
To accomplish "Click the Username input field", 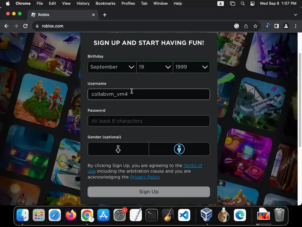I will 149,94.
